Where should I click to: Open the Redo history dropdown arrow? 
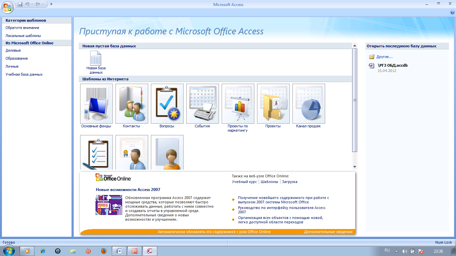tap(43, 4)
